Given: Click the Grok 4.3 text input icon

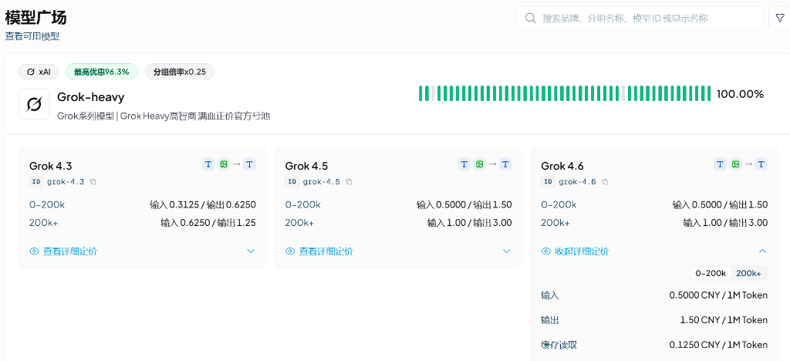Looking at the screenshot, I should tap(208, 164).
